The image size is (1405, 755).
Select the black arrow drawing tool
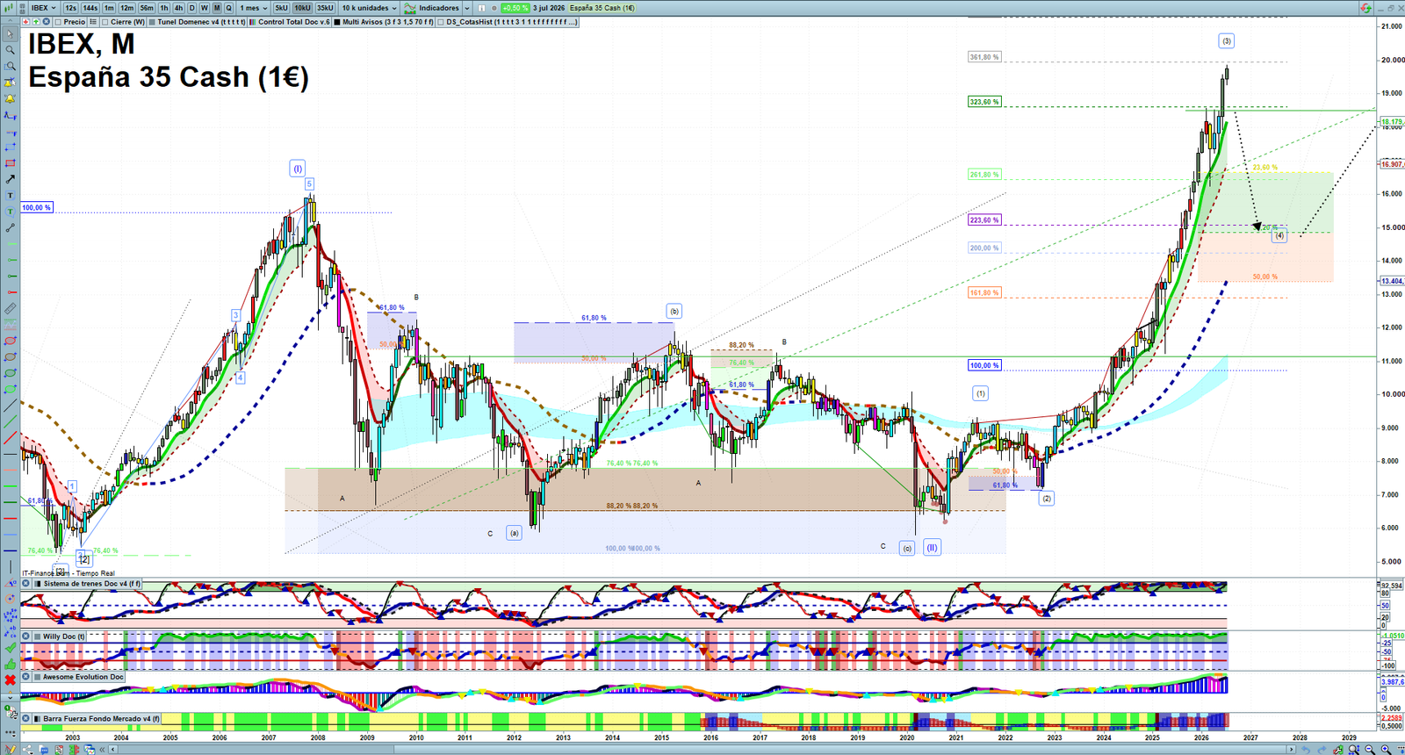(11, 179)
